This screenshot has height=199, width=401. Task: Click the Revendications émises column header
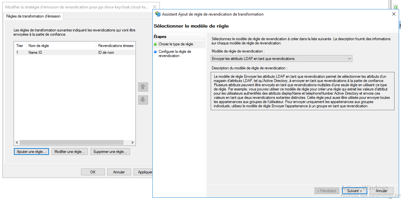click(x=115, y=46)
